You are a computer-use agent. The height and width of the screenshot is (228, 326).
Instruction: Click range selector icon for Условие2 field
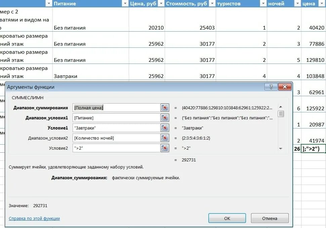164,148
